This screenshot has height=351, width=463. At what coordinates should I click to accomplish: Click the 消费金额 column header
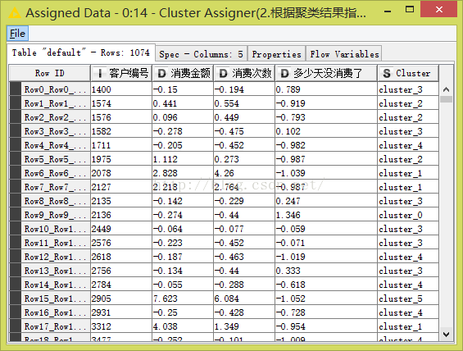183,73
